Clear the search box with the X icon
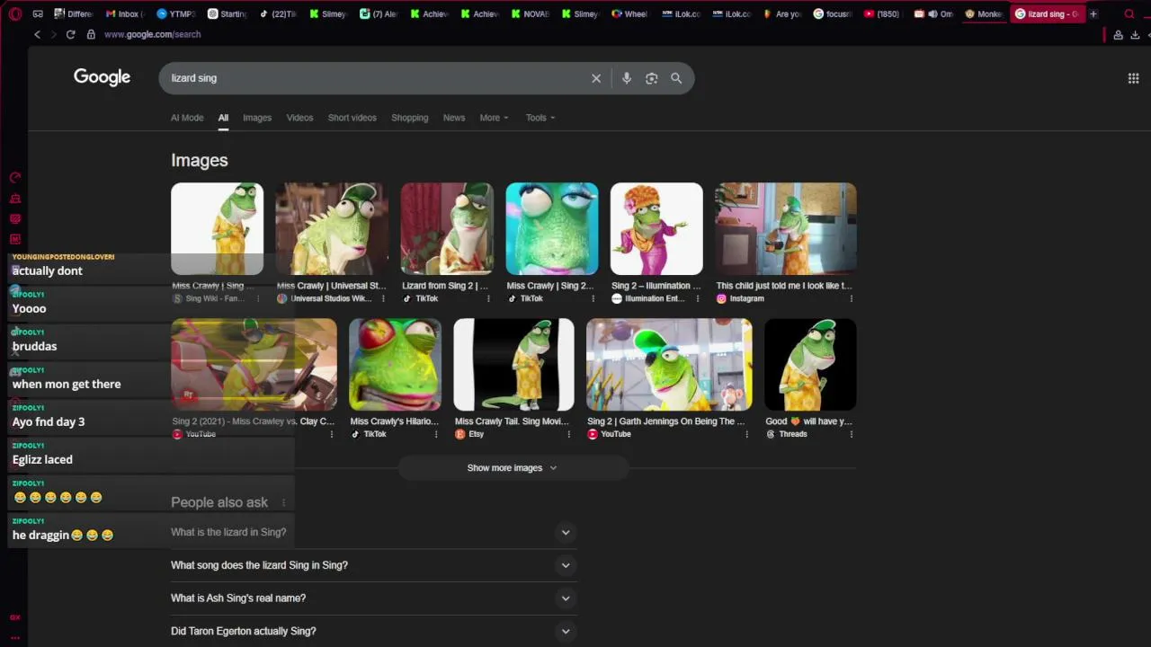 (x=596, y=78)
